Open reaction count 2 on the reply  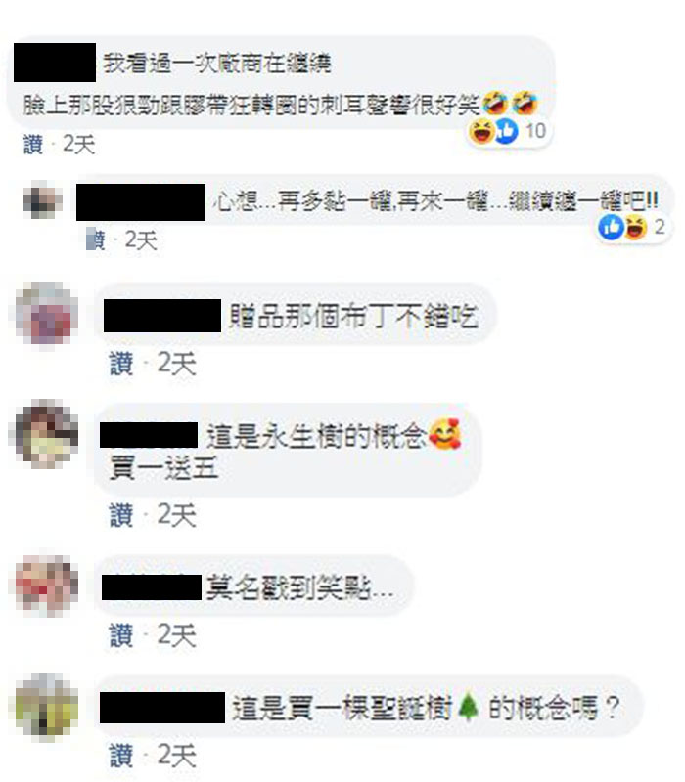pos(660,228)
